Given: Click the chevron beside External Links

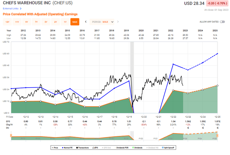Looking at the screenshot, I should pos(21,9).
